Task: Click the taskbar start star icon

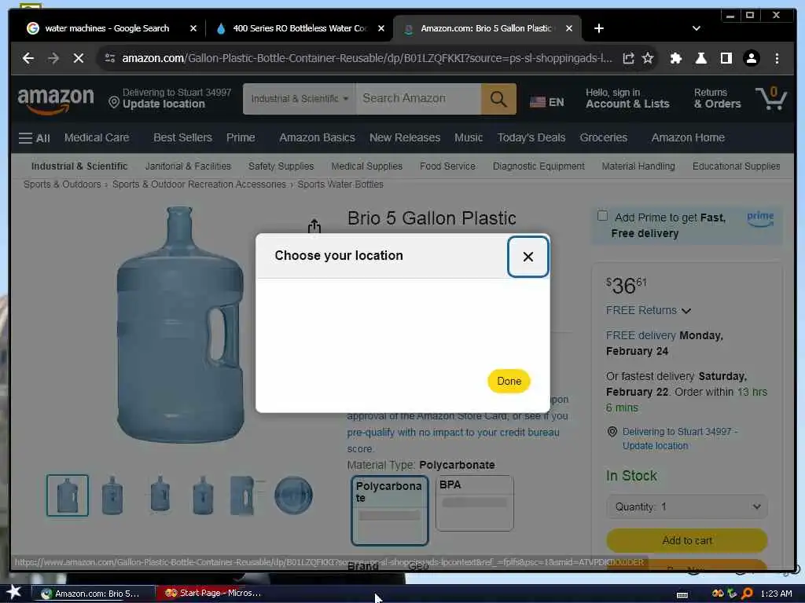Action: (x=14, y=592)
